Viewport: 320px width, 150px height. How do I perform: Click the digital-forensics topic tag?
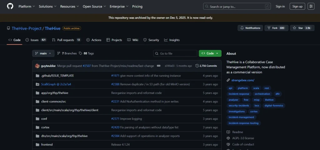point(274,106)
